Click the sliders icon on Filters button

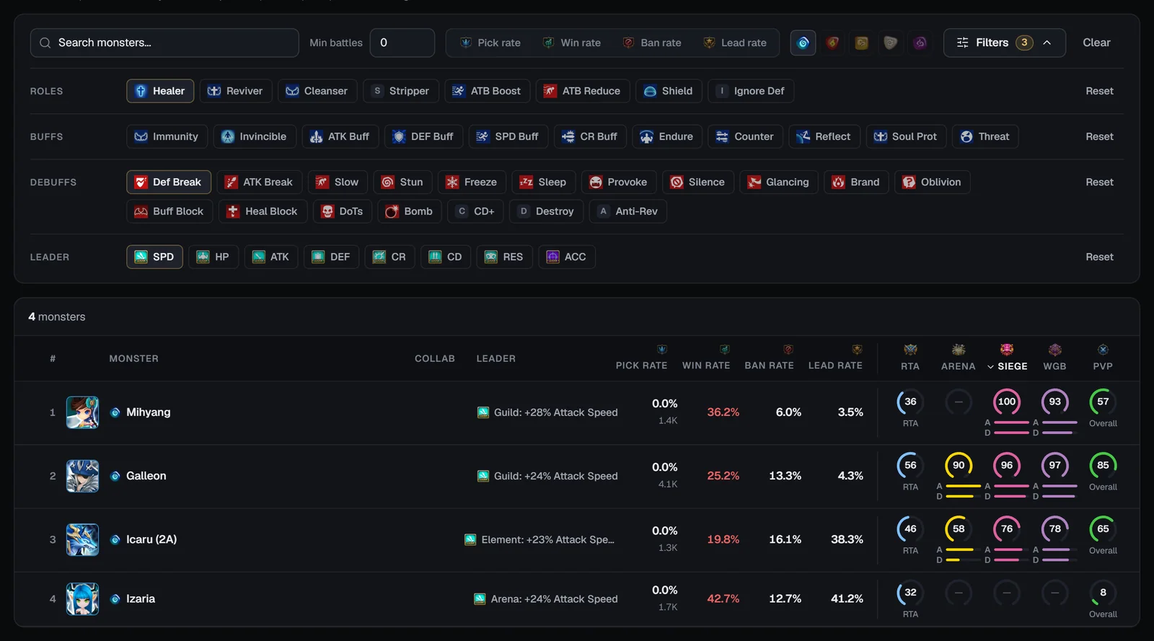point(962,43)
